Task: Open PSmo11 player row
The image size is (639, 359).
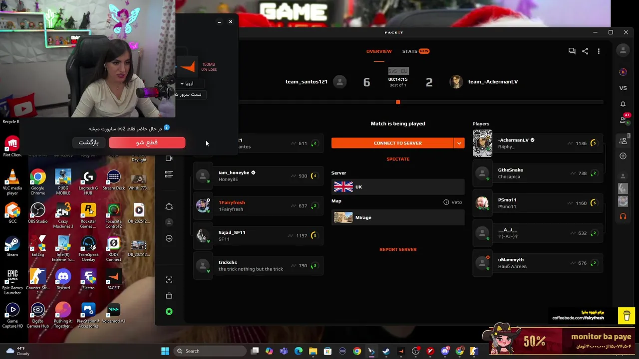Action: click(538, 203)
